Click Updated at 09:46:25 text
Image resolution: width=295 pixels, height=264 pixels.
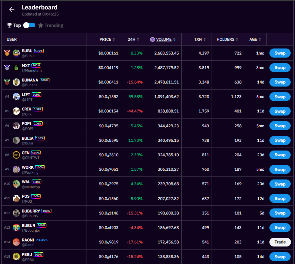coord(40,14)
